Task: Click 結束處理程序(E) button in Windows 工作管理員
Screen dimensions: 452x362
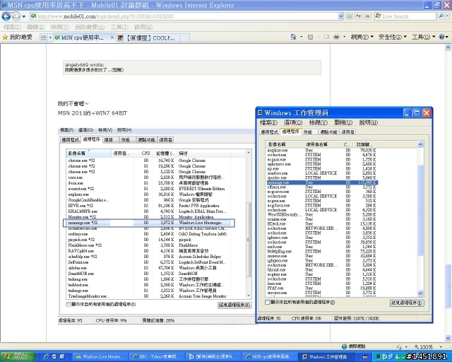Action: (x=407, y=303)
